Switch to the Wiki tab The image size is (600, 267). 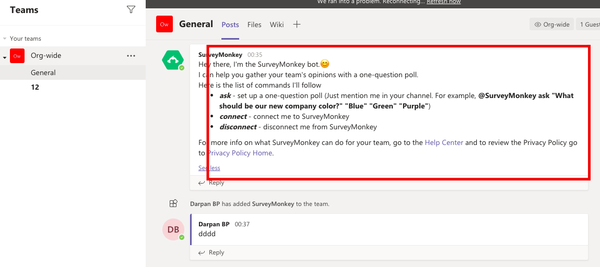[277, 25]
